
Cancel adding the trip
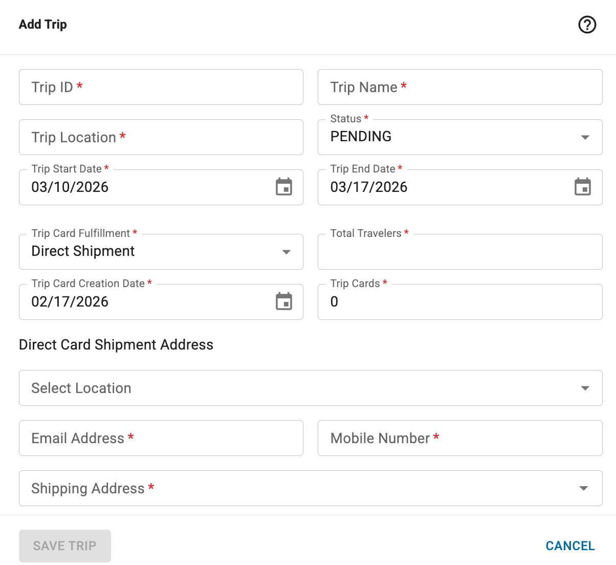click(570, 546)
